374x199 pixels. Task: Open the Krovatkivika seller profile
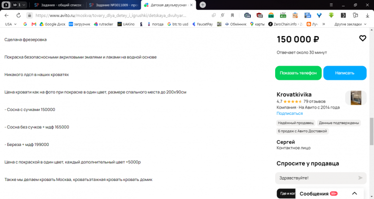[294, 94]
